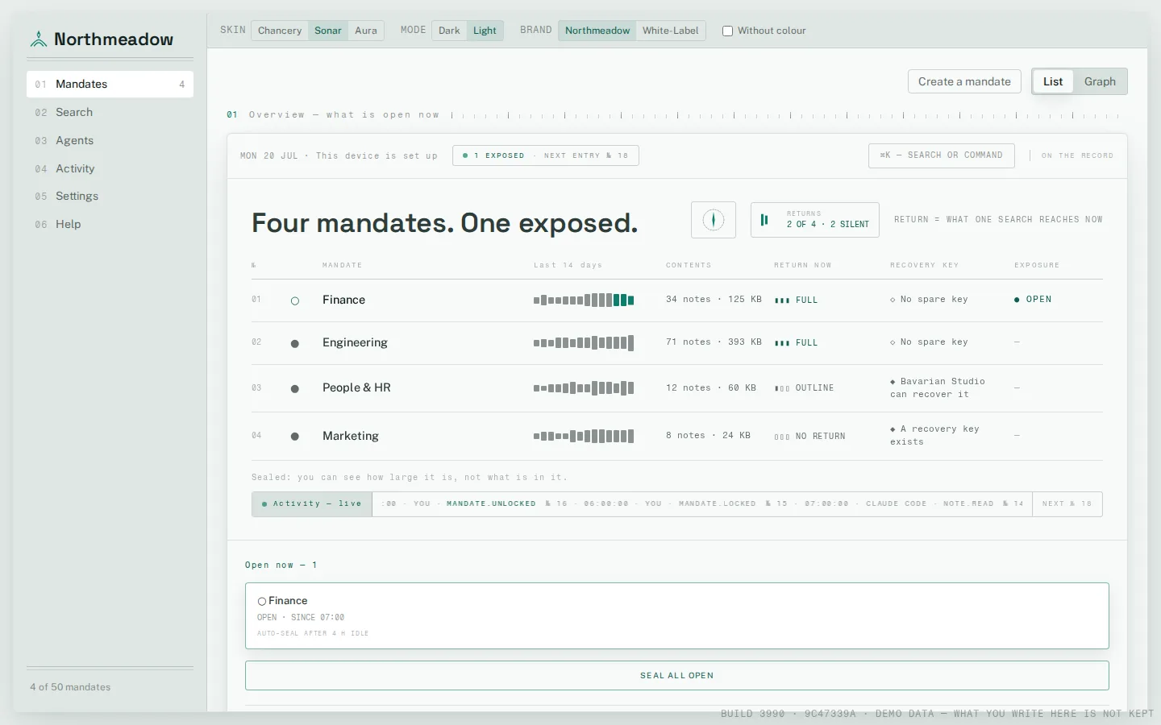1161x725 pixels.
Task: Tick the Without colour checkbox
Action: pos(727,31)
